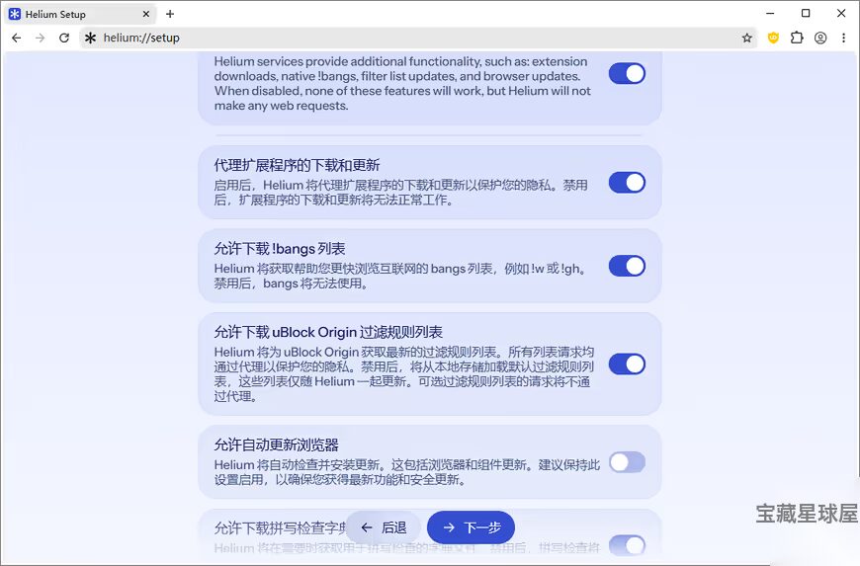Click the 允许下载 !bangs 列表 heading
The image size is (860, 566).
click(280, 249)
